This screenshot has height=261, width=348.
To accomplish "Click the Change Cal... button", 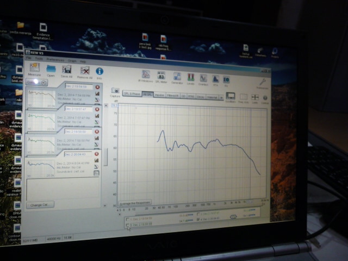I will (x=40, y=205).
